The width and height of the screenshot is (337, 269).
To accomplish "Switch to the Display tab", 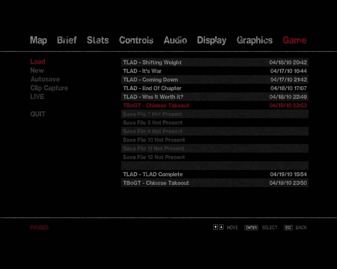I will click(x=212, y=40).
